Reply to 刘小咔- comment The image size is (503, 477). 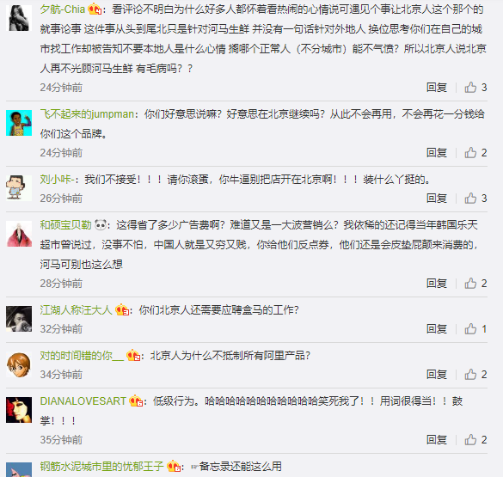pos(437,199)
